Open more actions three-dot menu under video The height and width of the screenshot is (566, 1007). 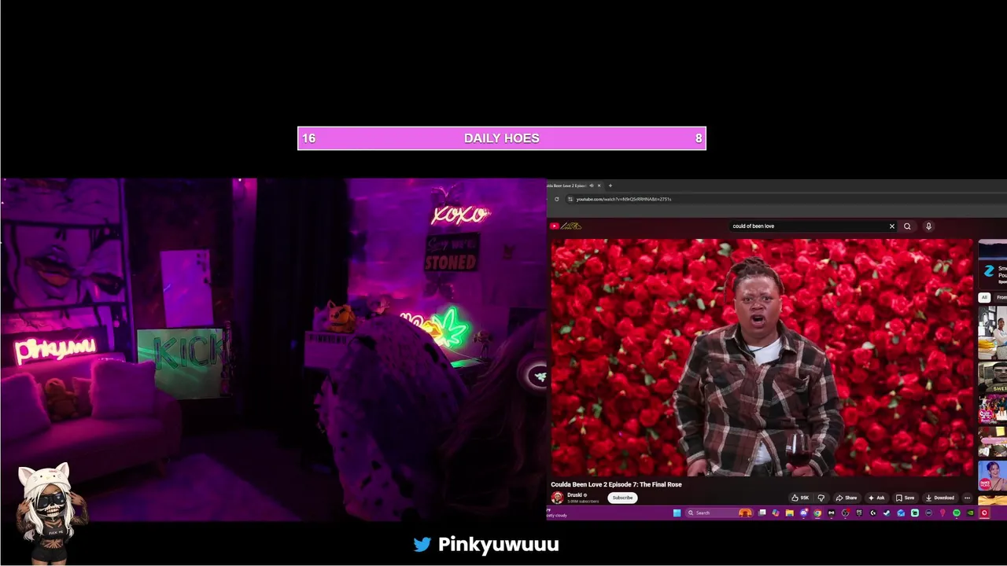[967, 498]
